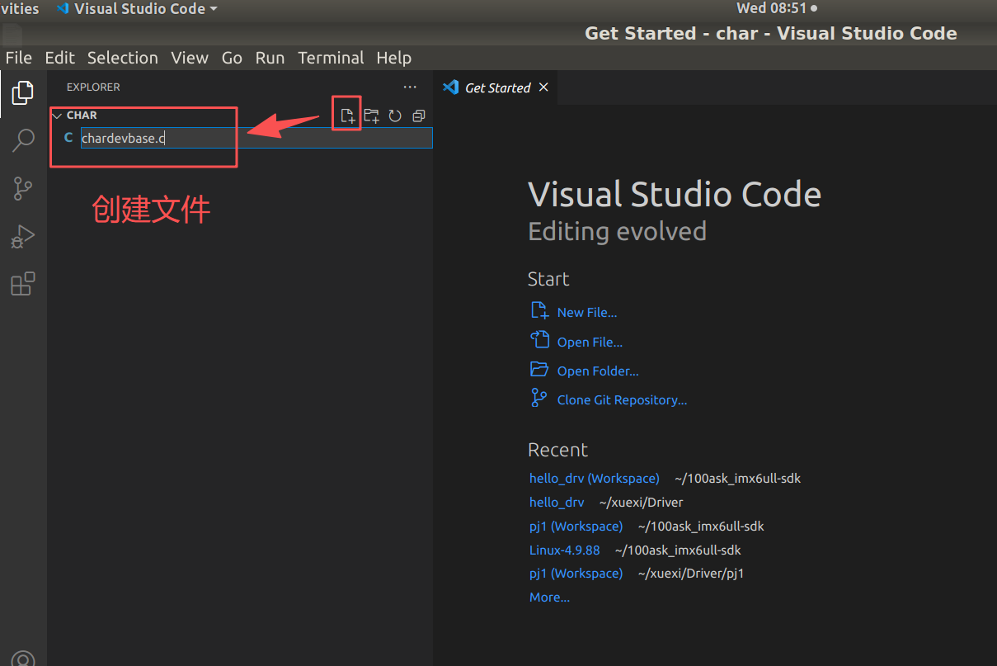
Task: Click the Open File... link
Action: coord(590,342)
